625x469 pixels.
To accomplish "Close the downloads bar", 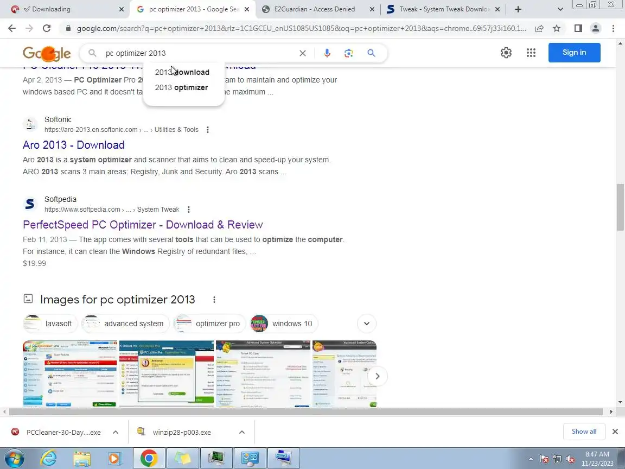I will (x=615, y=432).
